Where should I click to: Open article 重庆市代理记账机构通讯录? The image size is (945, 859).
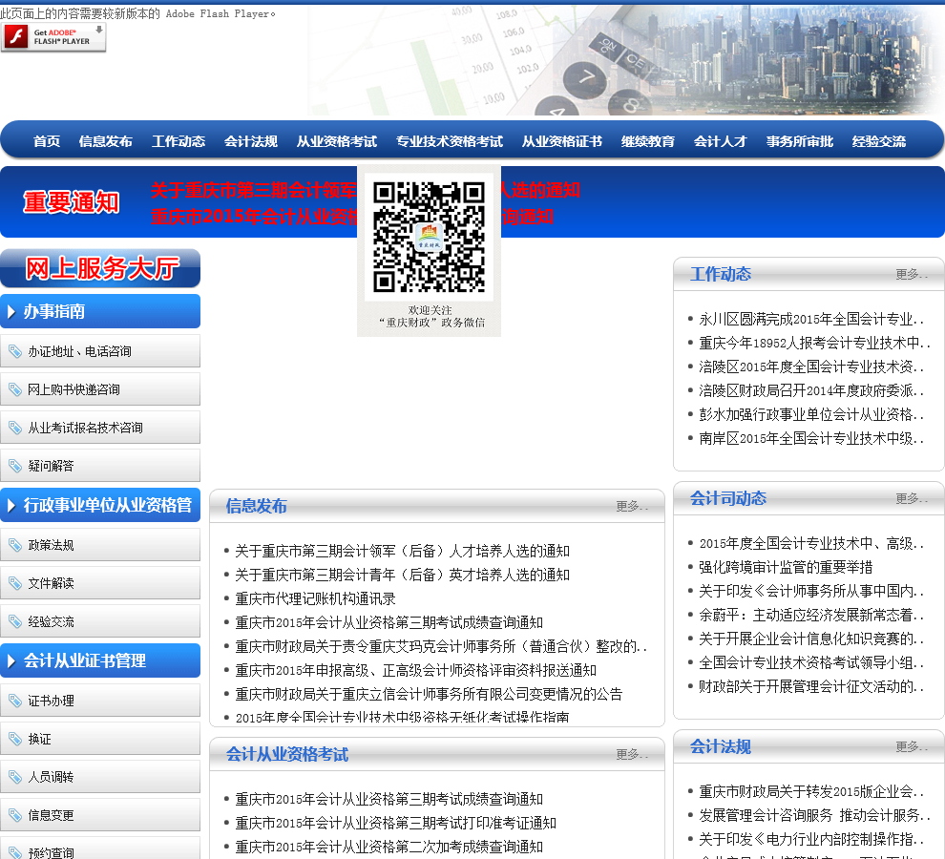tap(315, 599)
